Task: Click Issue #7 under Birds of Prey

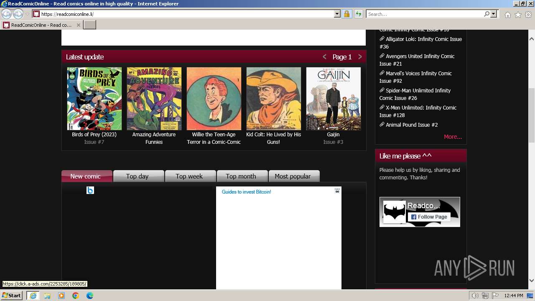Action: point(94,142)
